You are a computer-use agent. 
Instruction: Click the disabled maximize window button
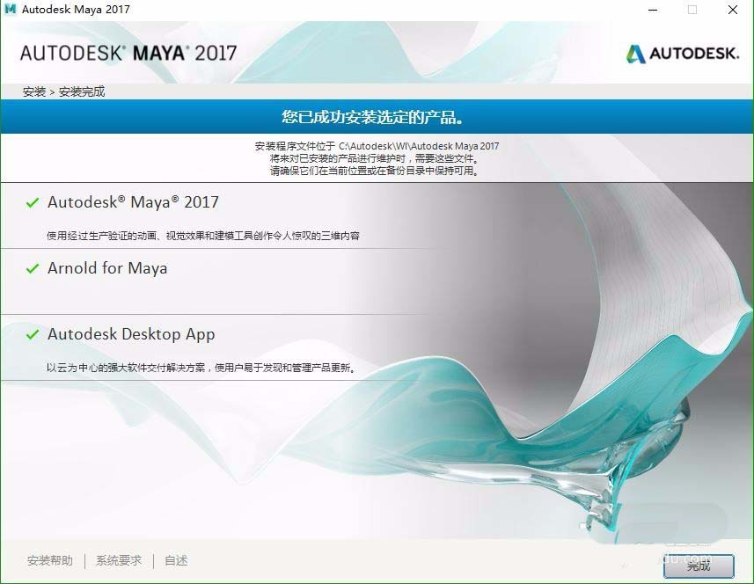tap(692, 10)
